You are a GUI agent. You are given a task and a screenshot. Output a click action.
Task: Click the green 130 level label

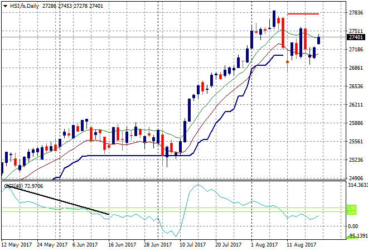click(351, 207)
